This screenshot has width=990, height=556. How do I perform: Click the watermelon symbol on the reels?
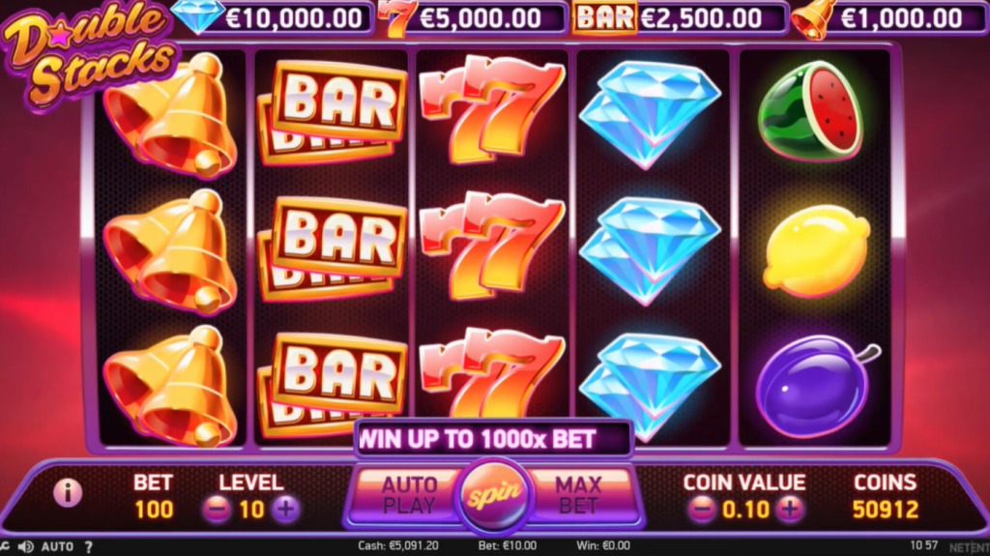coord(812,110)
